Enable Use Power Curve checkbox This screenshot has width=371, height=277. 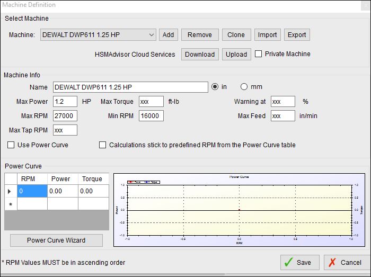click(x=11, y=145)
